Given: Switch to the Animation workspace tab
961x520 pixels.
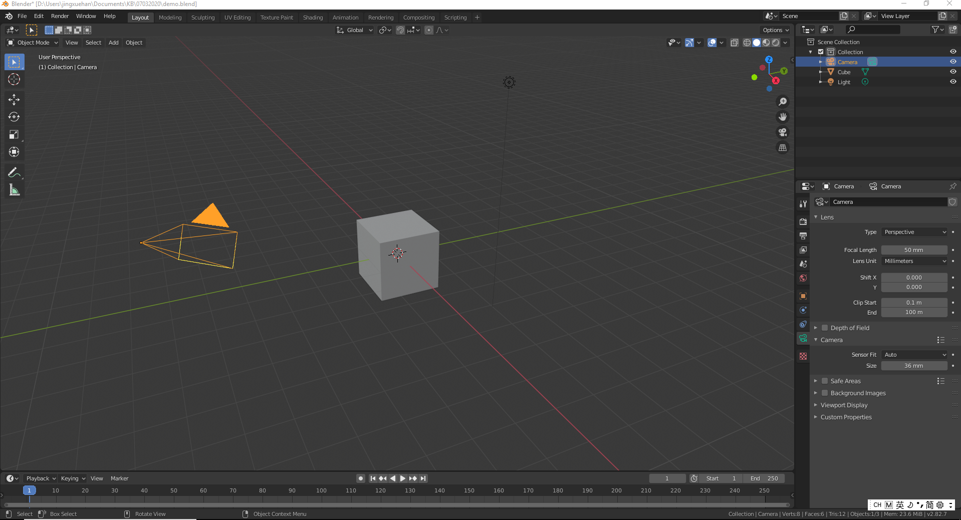Looking at the screenshot, I should [x=345, y=18].
